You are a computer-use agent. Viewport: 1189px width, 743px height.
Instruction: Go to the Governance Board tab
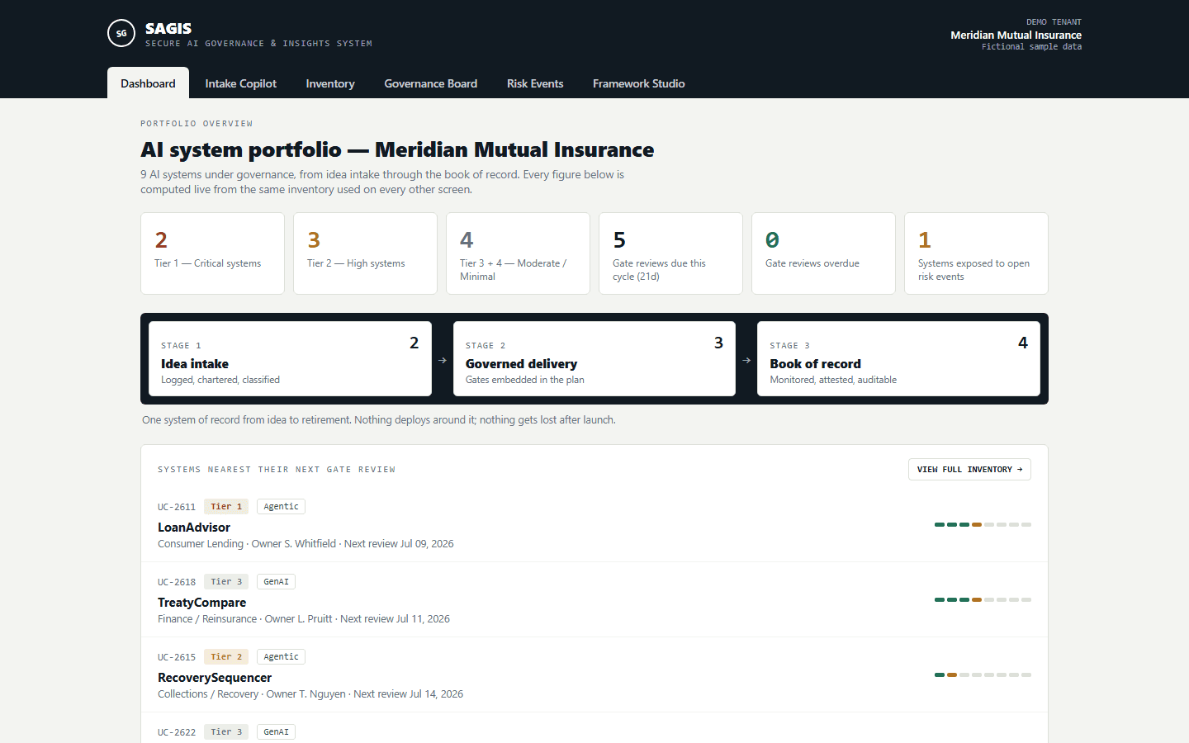point(430,83)
